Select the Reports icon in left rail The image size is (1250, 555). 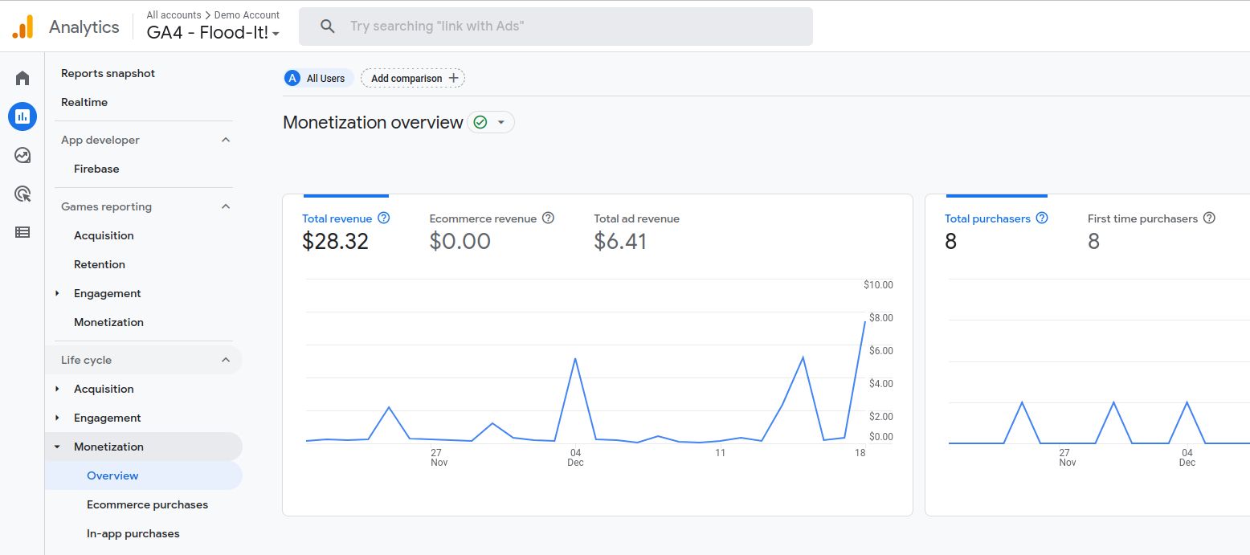coord(22,116)
